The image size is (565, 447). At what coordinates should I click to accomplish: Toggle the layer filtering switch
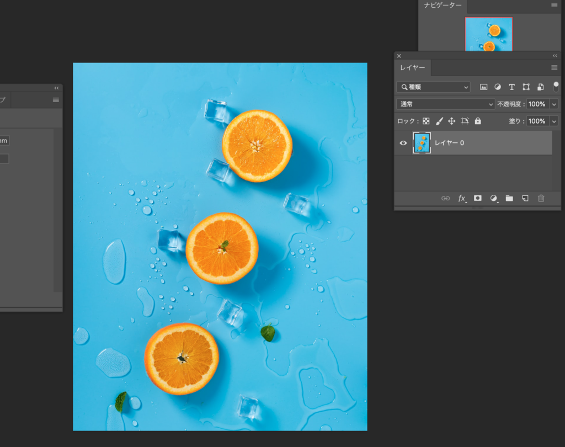[556, 87]
